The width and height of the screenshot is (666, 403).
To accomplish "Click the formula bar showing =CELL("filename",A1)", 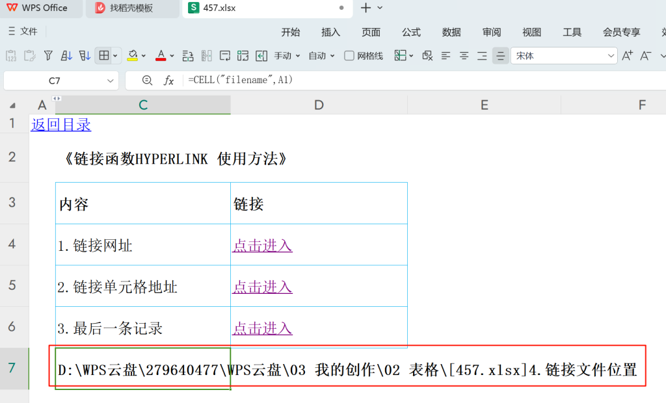I will pyautogui.click(x=425, y=80).
